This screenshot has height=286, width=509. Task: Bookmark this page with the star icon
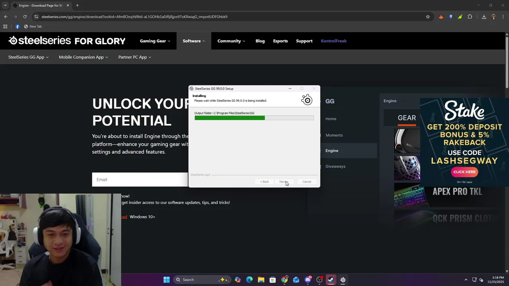428,17
